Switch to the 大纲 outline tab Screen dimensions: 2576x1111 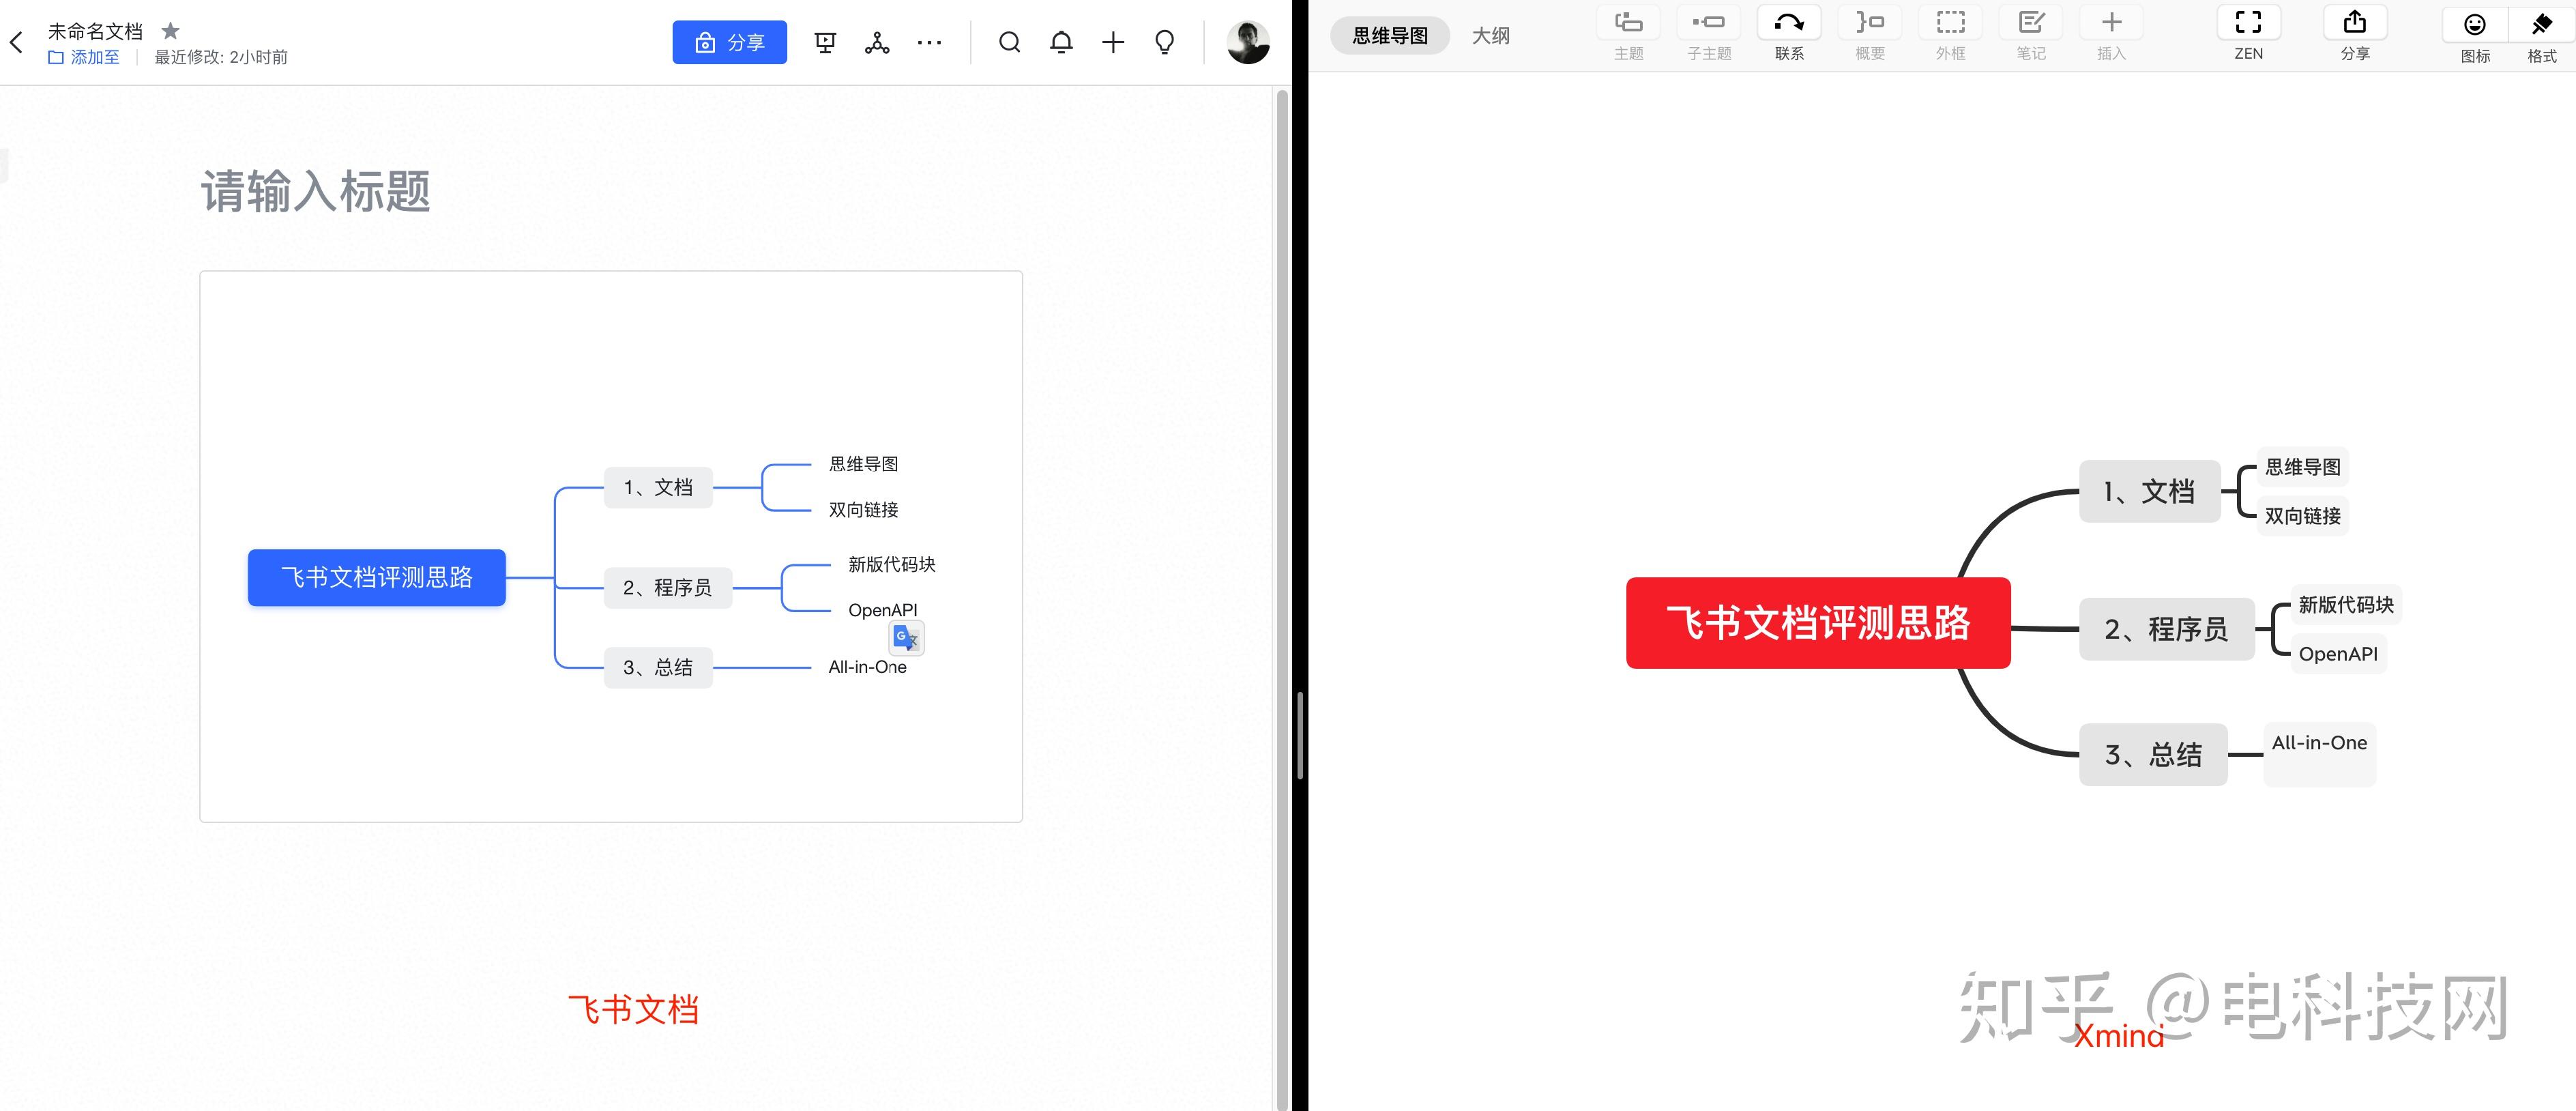tap(1491, 35)
